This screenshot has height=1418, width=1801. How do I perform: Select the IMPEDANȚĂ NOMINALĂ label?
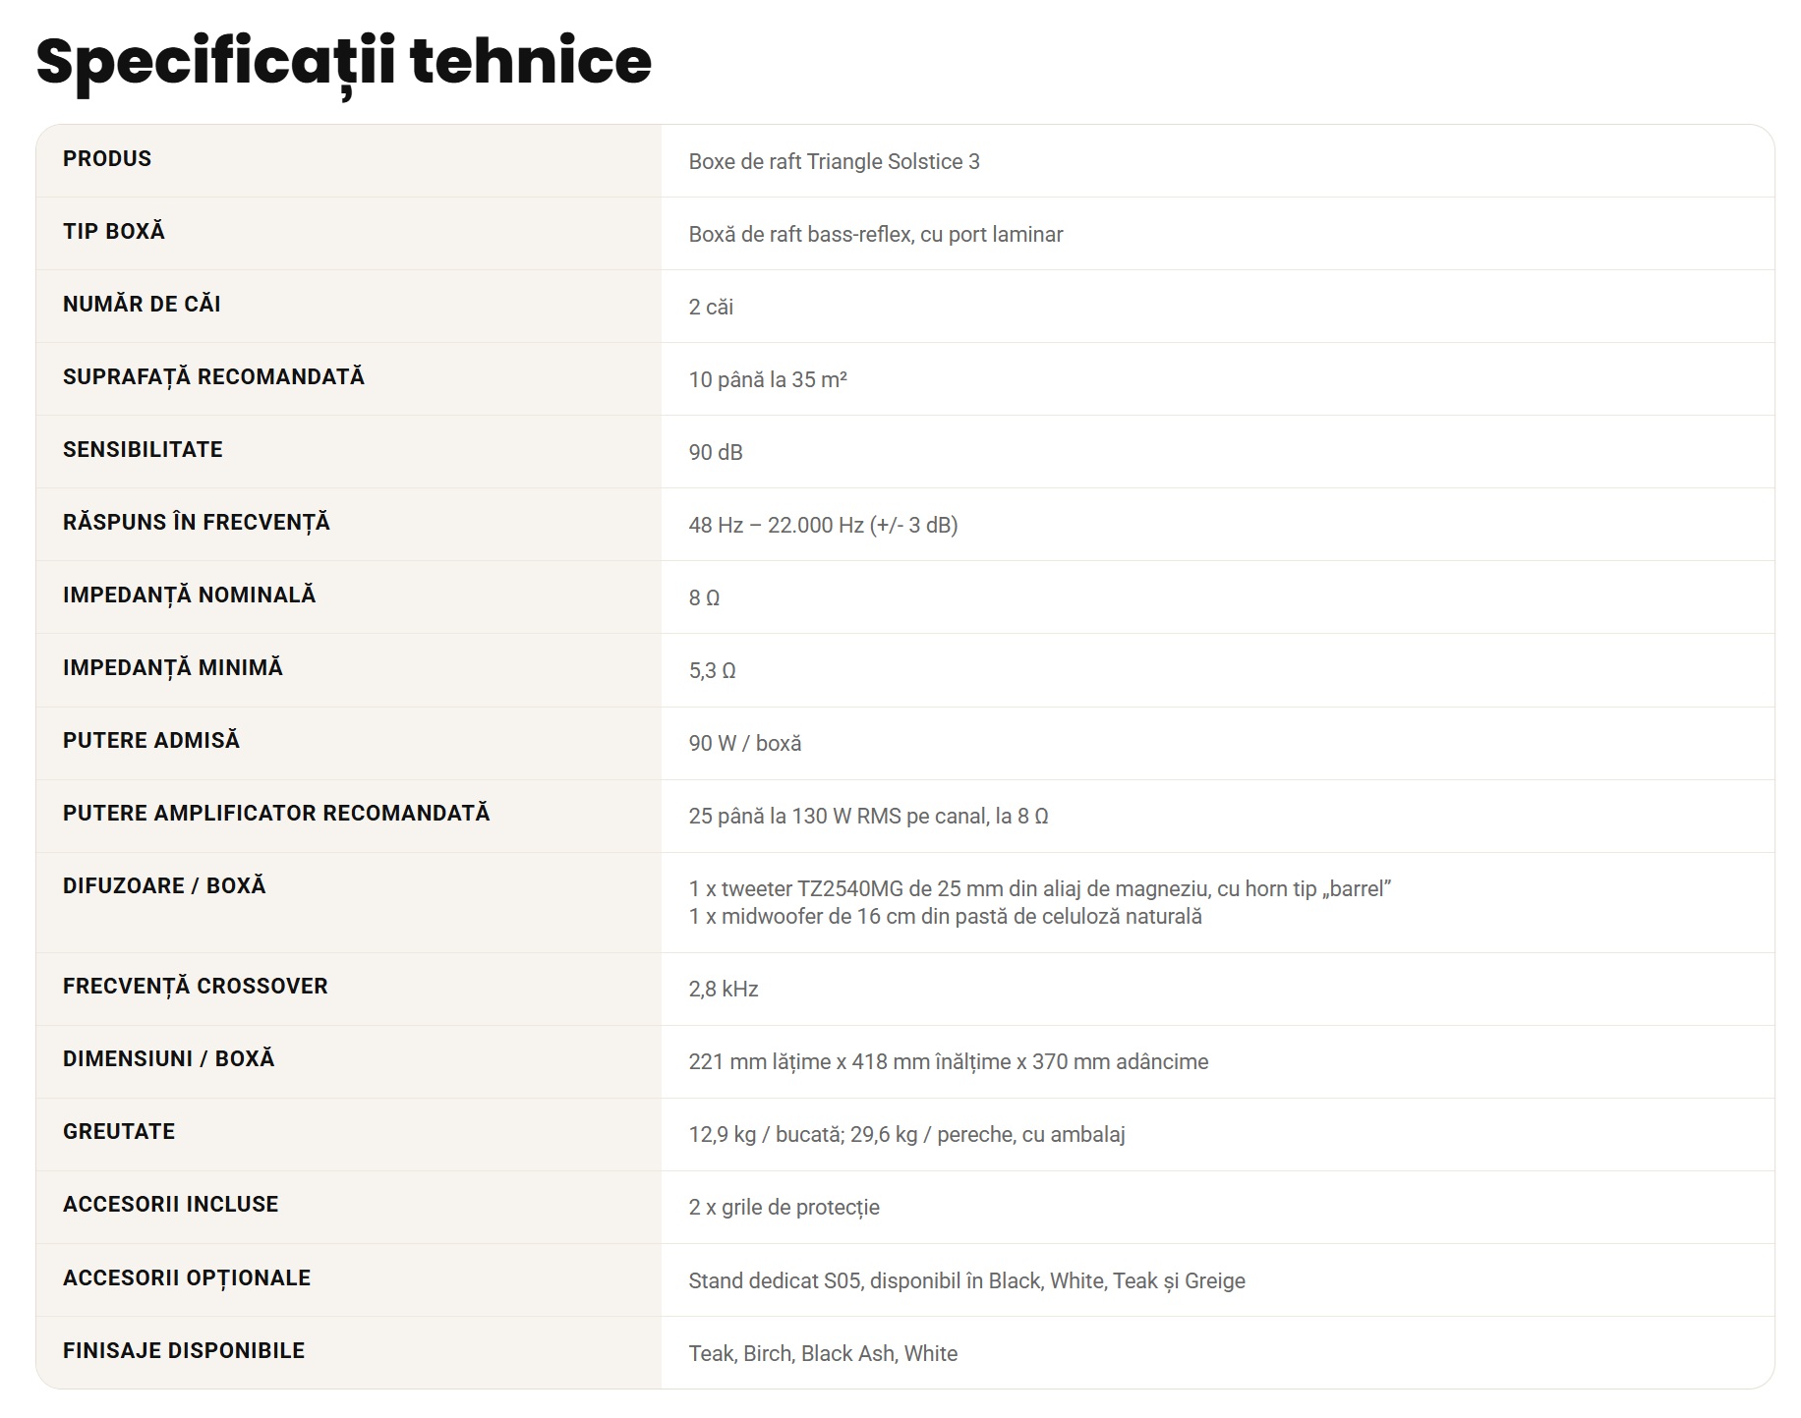coord(190,595)
